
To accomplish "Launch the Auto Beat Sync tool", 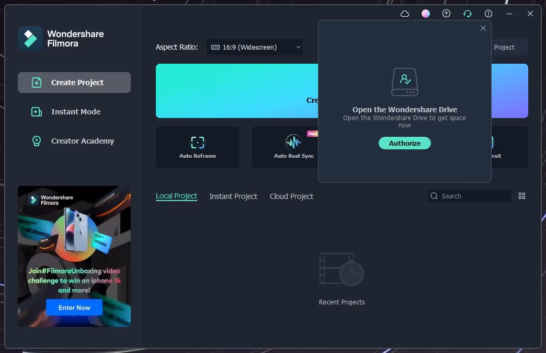I will pyautogui.click(x=285, y=147).
